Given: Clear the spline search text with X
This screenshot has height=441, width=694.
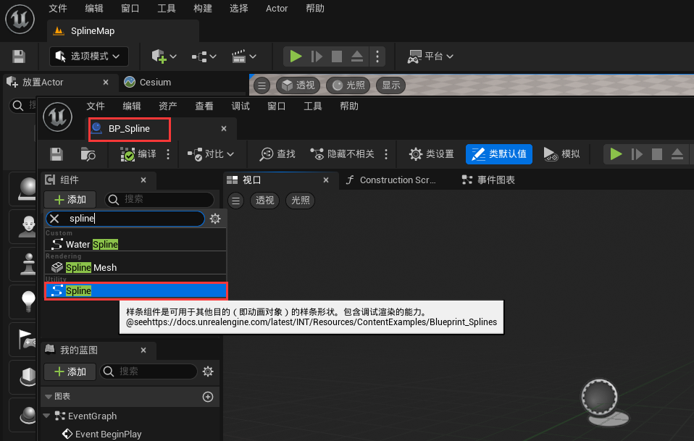Looking at the screenshot, I should (x=54, y=219).
